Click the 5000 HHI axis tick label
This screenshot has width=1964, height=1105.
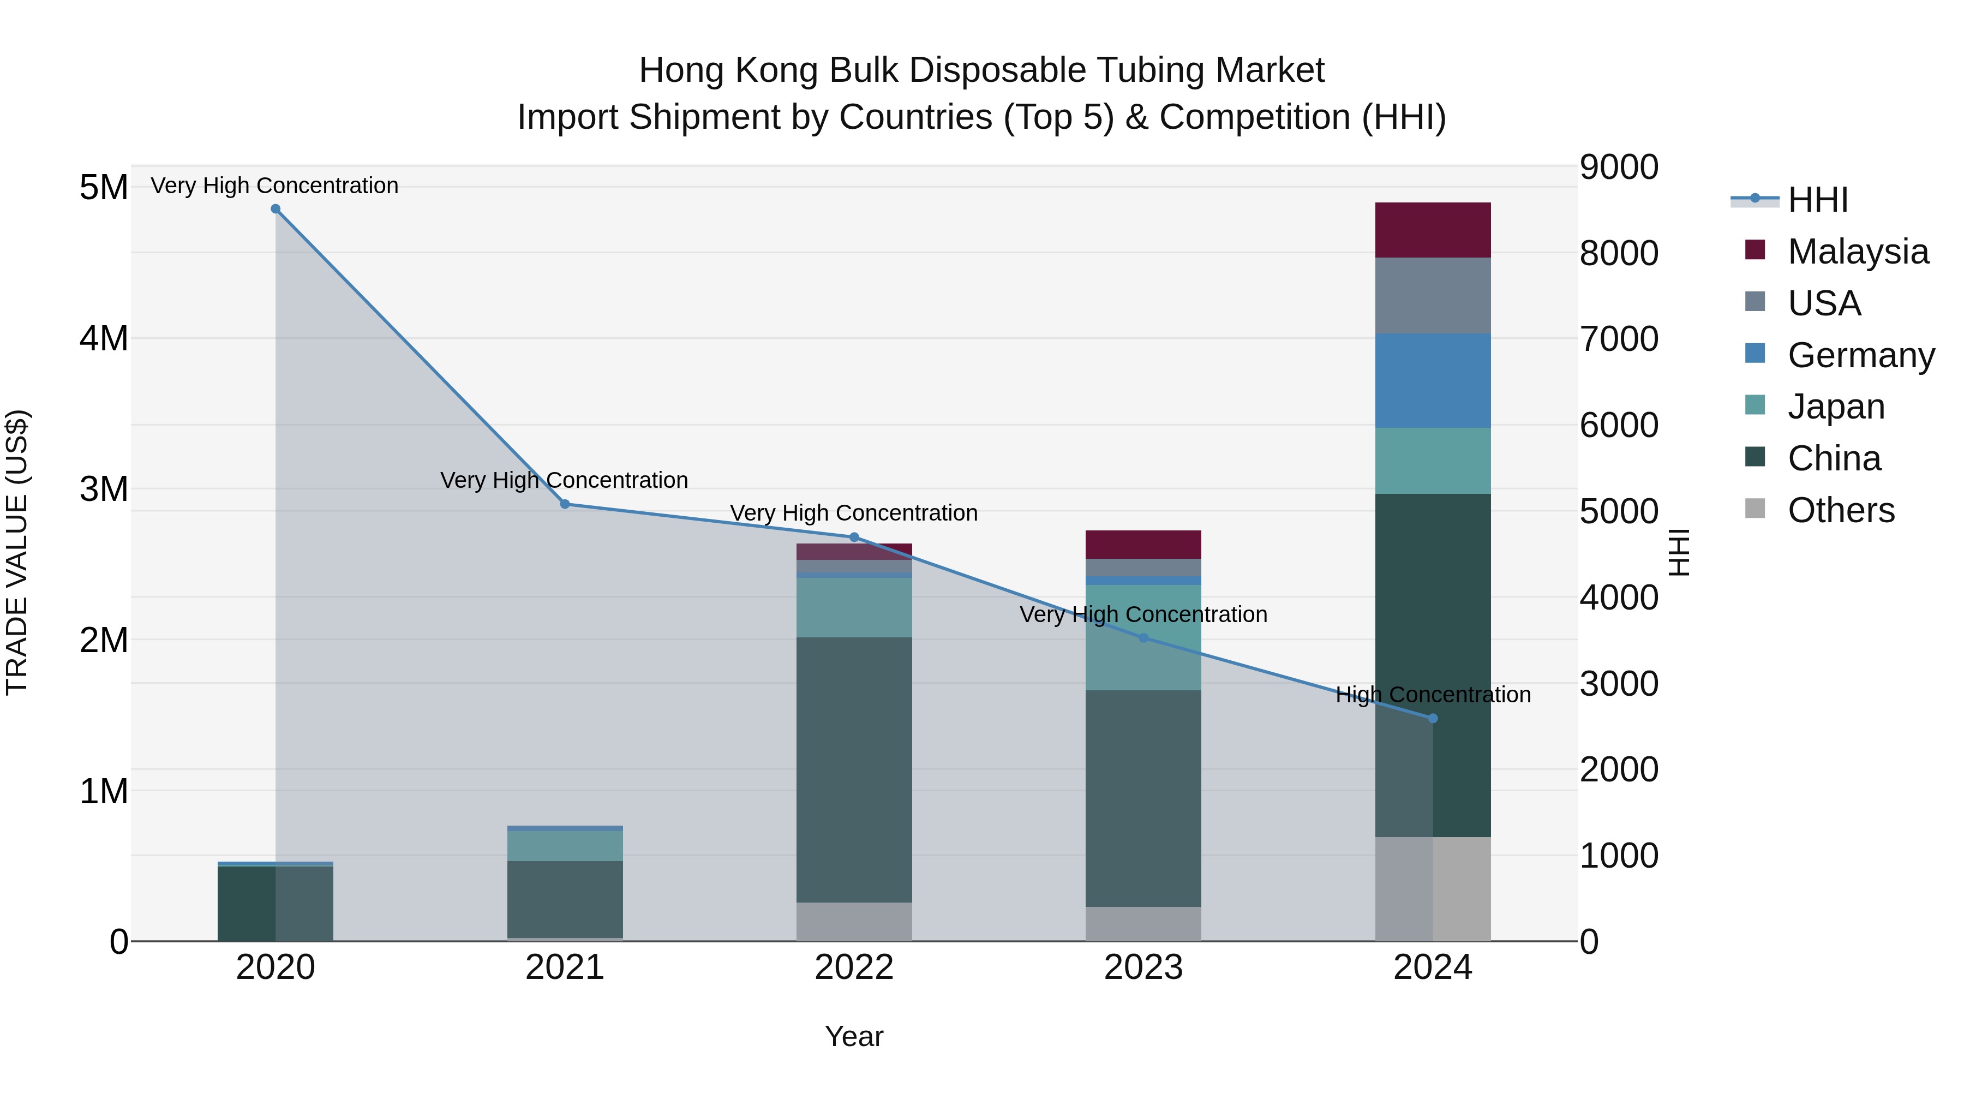[x=1619, y=511]
